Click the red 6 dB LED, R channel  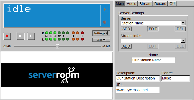pyautogui.click(x=82, y=33)
